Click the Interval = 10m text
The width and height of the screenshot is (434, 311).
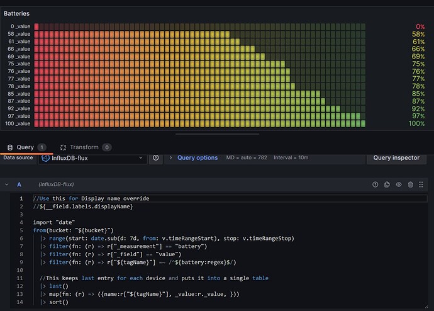coord(291,157)
